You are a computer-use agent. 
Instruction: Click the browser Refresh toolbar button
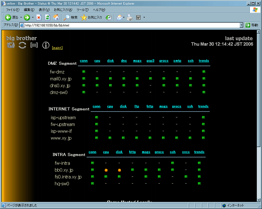point(47,18)
